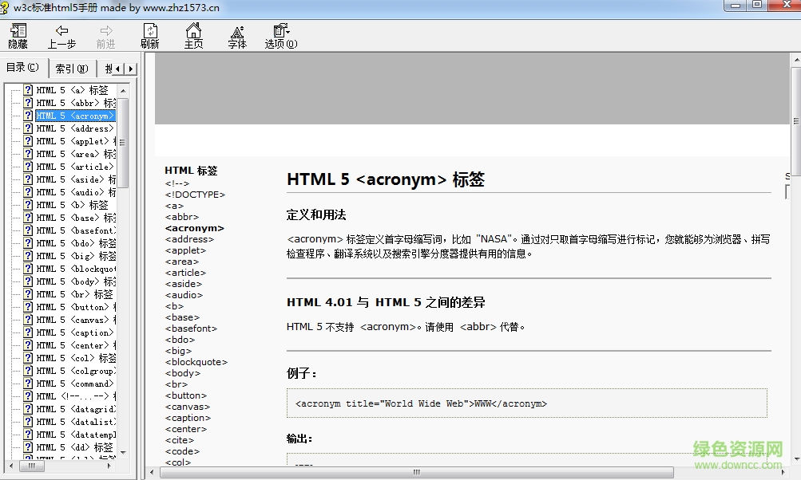Switch to the 索引(N) tab
Viewport: 801px width, 480px height.
coord(72,68)
